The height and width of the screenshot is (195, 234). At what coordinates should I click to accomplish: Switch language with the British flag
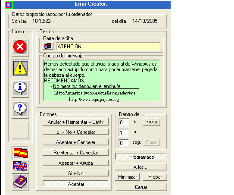click(x=20, y=167)
